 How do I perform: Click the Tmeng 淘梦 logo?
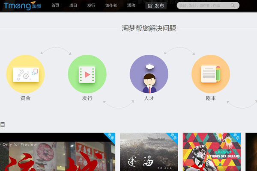click(x=22, y=6)
